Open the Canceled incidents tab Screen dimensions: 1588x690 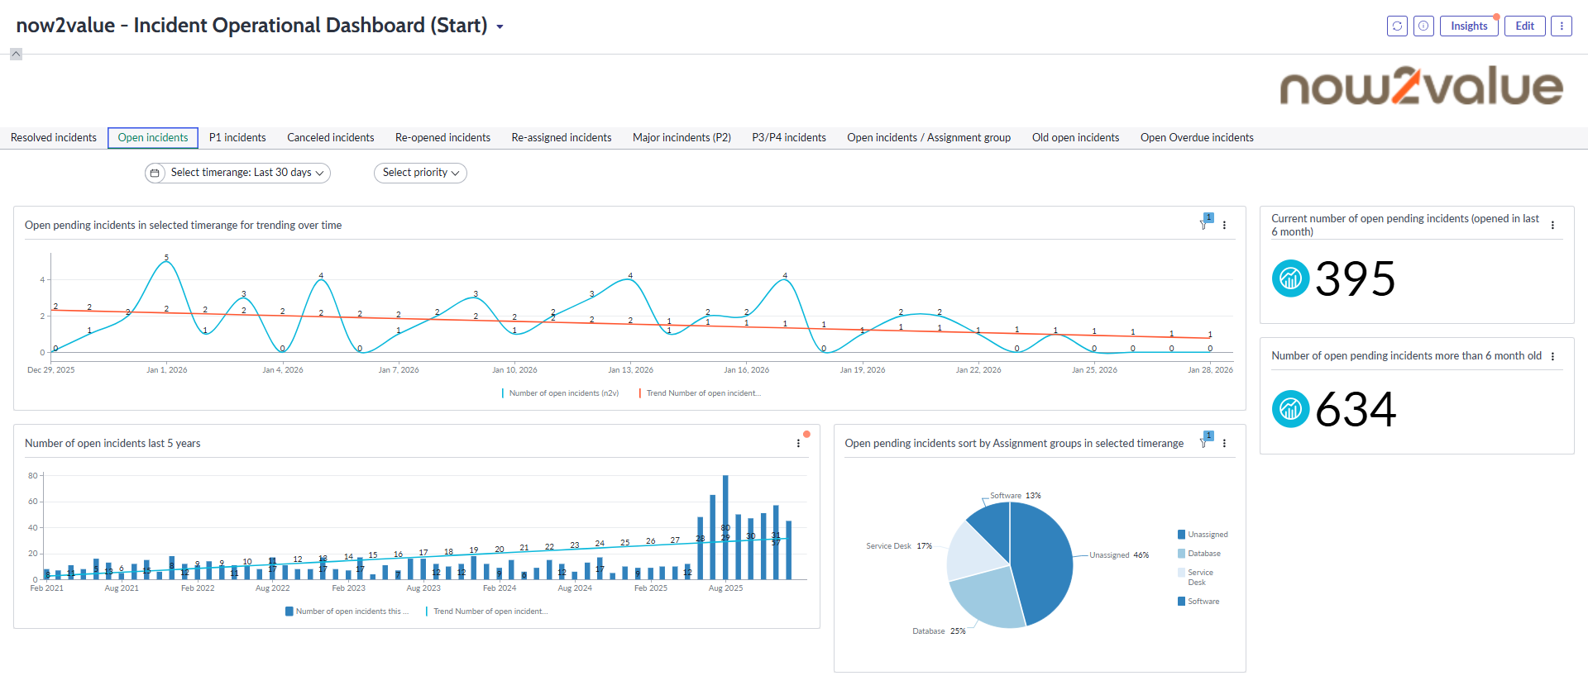tap(331, 138)
